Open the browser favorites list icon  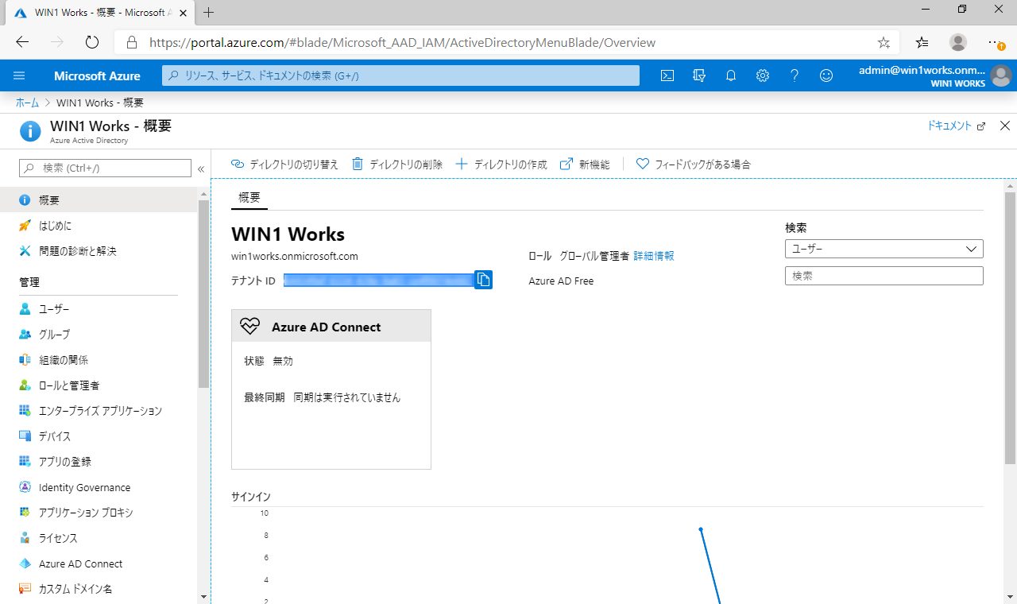click(922, 42)
